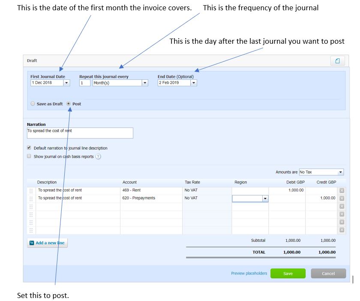Delete the 620 - Prepayments journal line

[342, 198]
